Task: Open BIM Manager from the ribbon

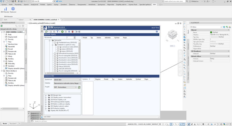Action: [5, 10]
